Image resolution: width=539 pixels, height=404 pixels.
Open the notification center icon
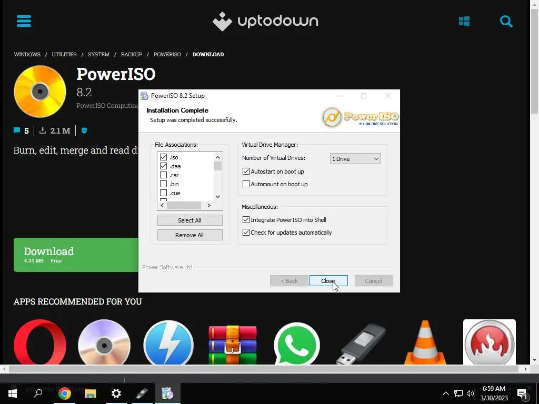click(523, 394)
